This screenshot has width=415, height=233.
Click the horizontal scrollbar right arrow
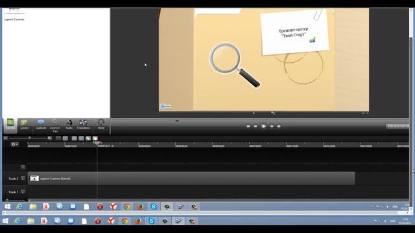tap(407, 213)
